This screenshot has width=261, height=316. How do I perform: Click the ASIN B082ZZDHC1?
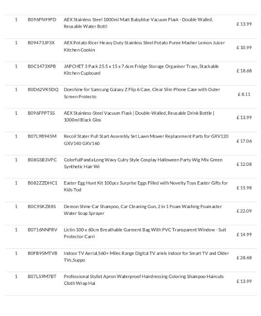(42, 183)
